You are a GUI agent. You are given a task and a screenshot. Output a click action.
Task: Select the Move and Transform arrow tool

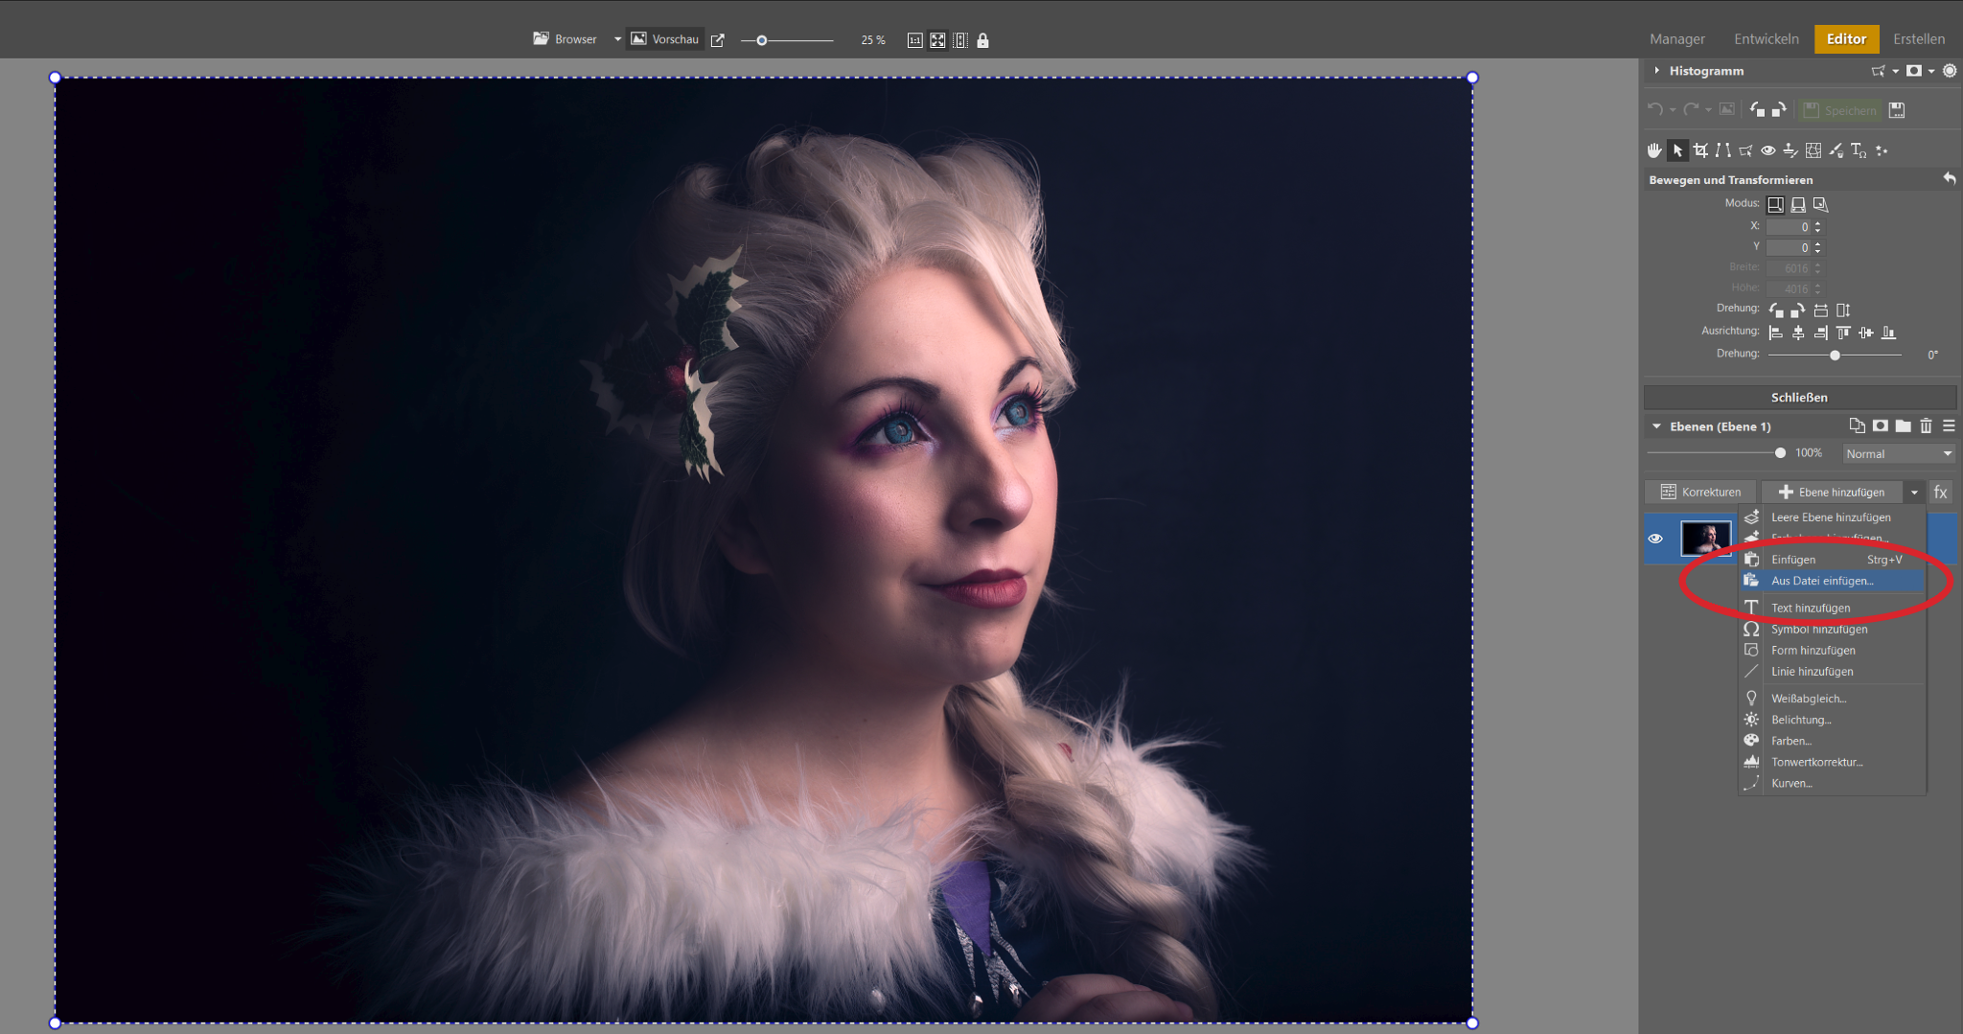[x=1677, y=150]
